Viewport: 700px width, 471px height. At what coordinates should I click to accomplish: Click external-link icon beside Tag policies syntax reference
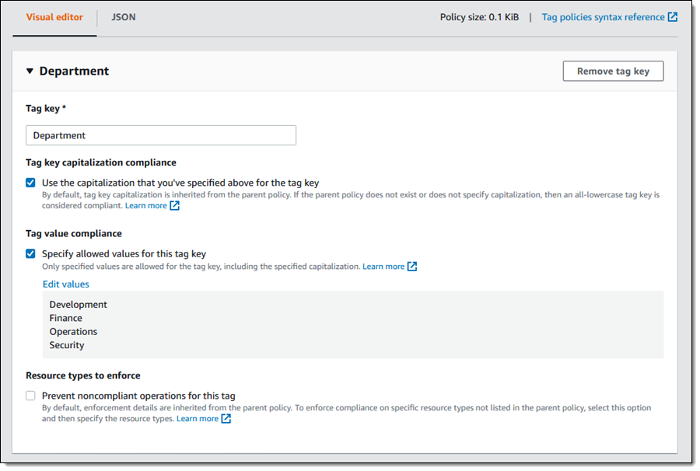[673, 17]
